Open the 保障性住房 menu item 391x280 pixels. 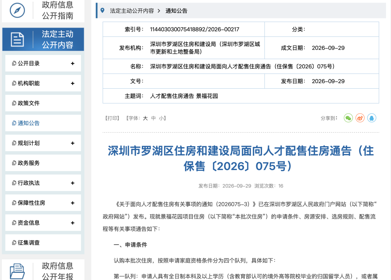pyautogui.click(x=43, y=203)
